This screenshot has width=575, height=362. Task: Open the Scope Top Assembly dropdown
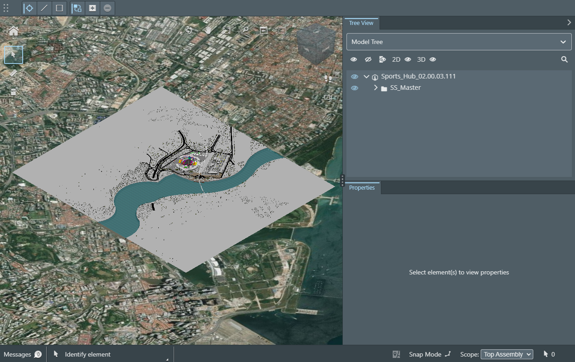point(507,354)
